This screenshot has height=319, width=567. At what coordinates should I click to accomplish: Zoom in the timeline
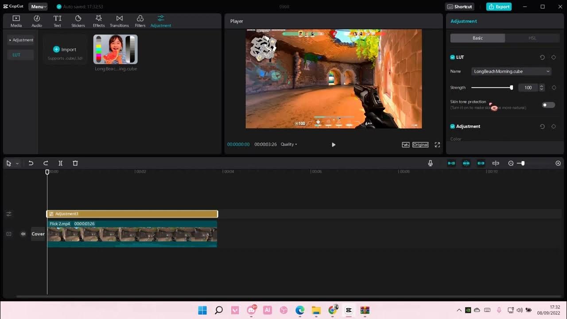point(558,163)
